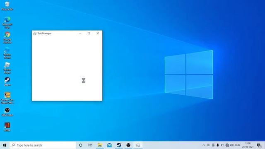Click the Task Manager taskbar button
This screenshot has width=265, height=149.
tap(138, 145)
